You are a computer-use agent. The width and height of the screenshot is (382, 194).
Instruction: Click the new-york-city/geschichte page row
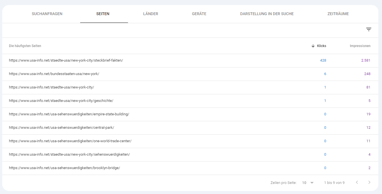pos(61,101)
